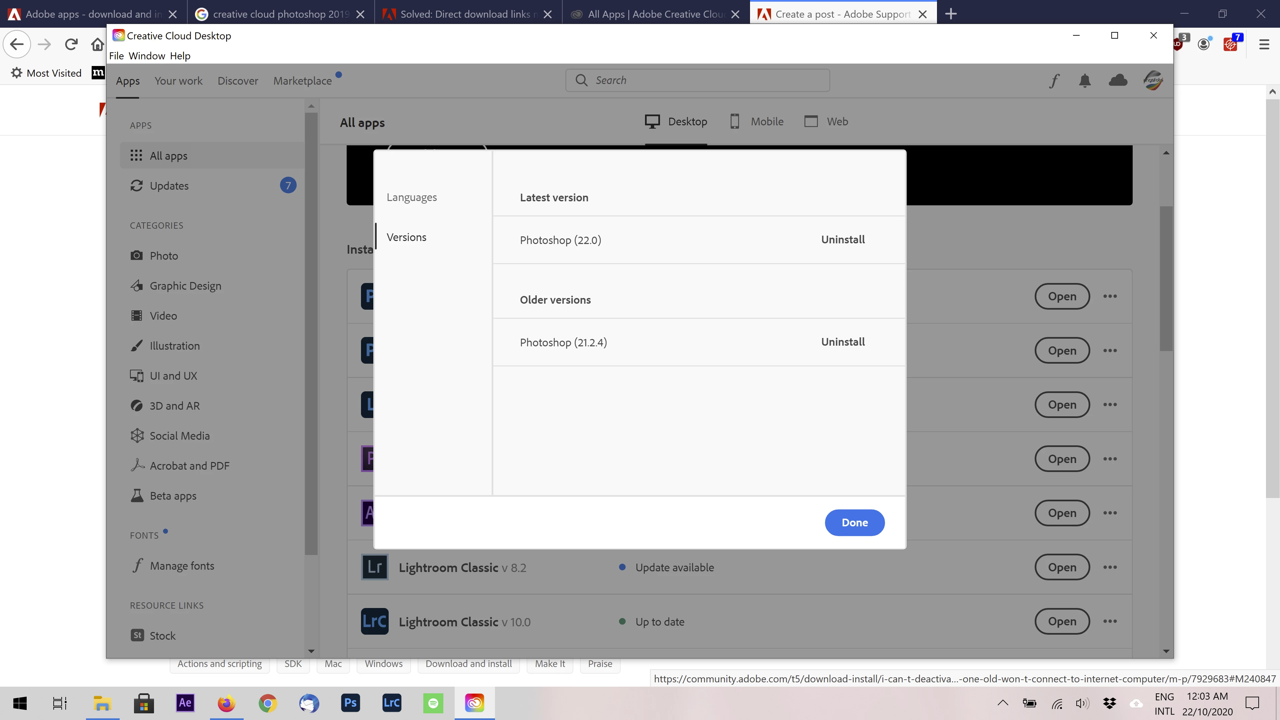Open fonts via the italic f icon
Screen dimensions: 1280x720
click(x=1054, y=80)
